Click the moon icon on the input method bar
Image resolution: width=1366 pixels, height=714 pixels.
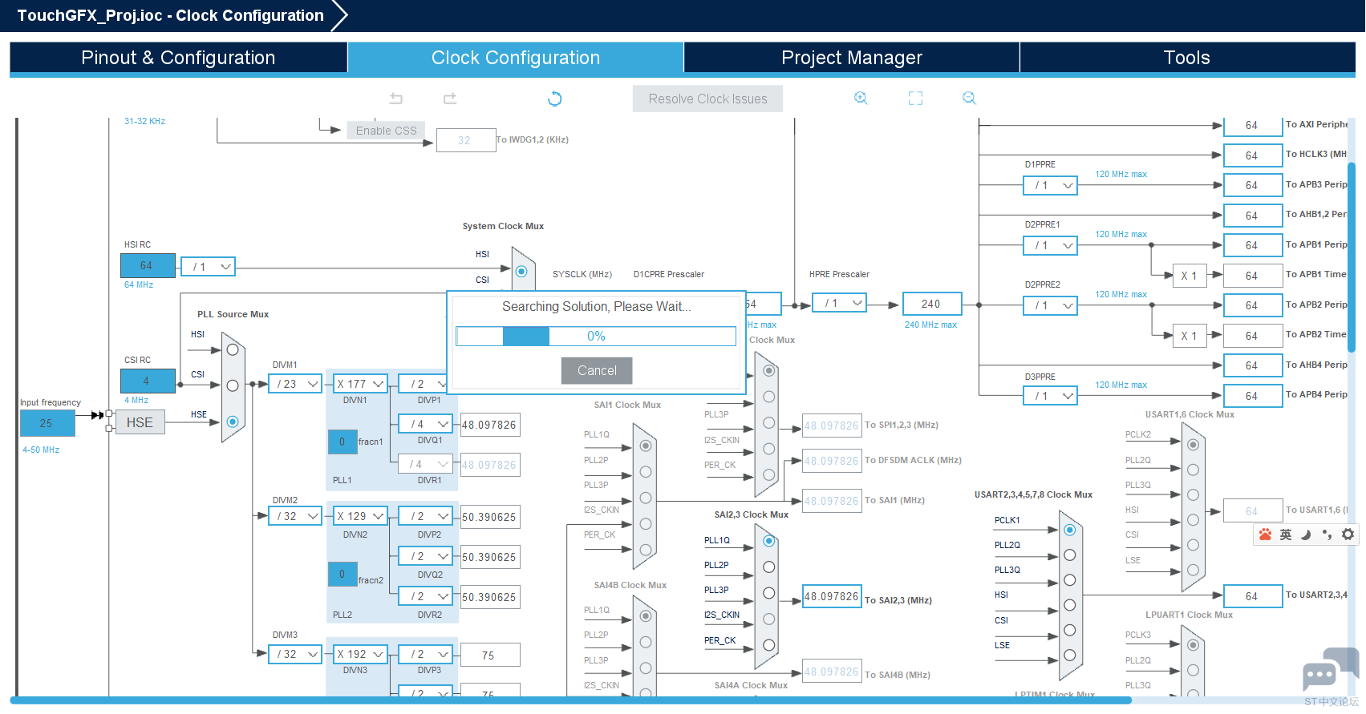tap(1306, 534)
